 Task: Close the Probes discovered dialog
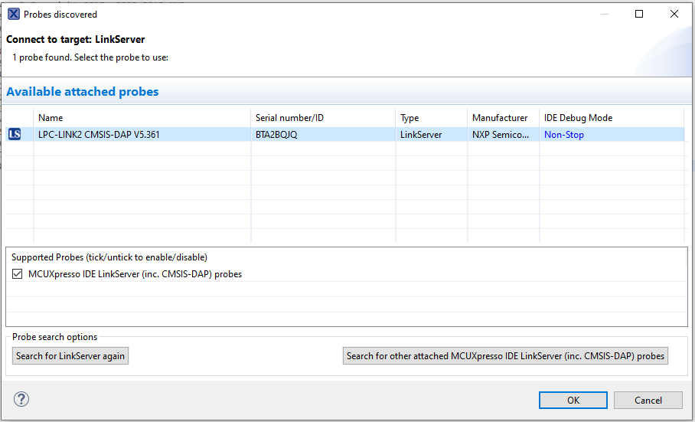point(674,15)
